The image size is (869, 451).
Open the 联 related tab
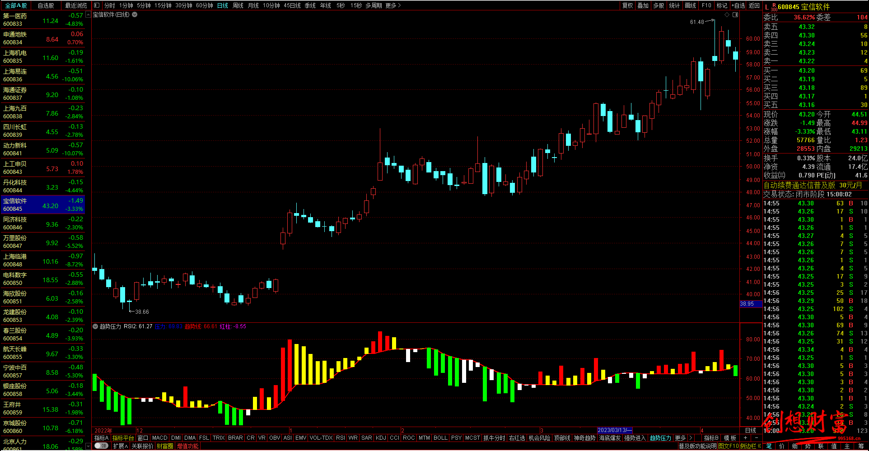[821, 446]
